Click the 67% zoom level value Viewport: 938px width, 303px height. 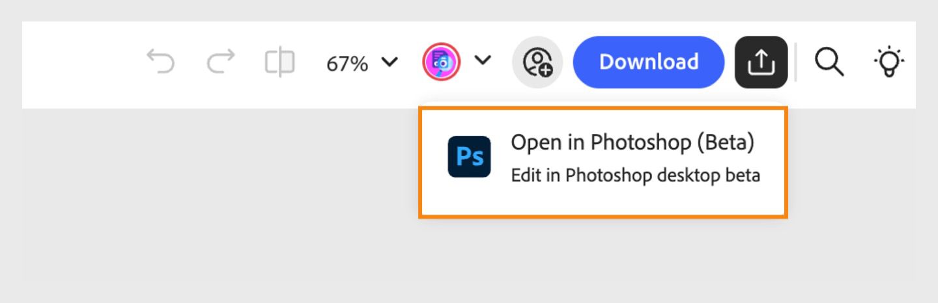(347, 63)
